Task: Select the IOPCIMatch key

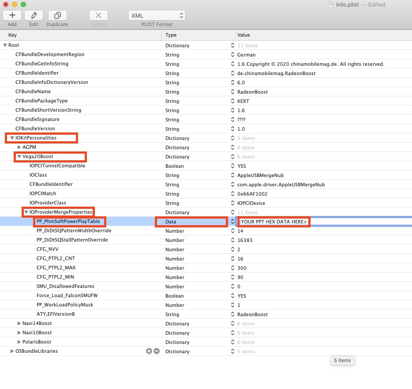Action: pyautogui.click(x=42, y=193)
